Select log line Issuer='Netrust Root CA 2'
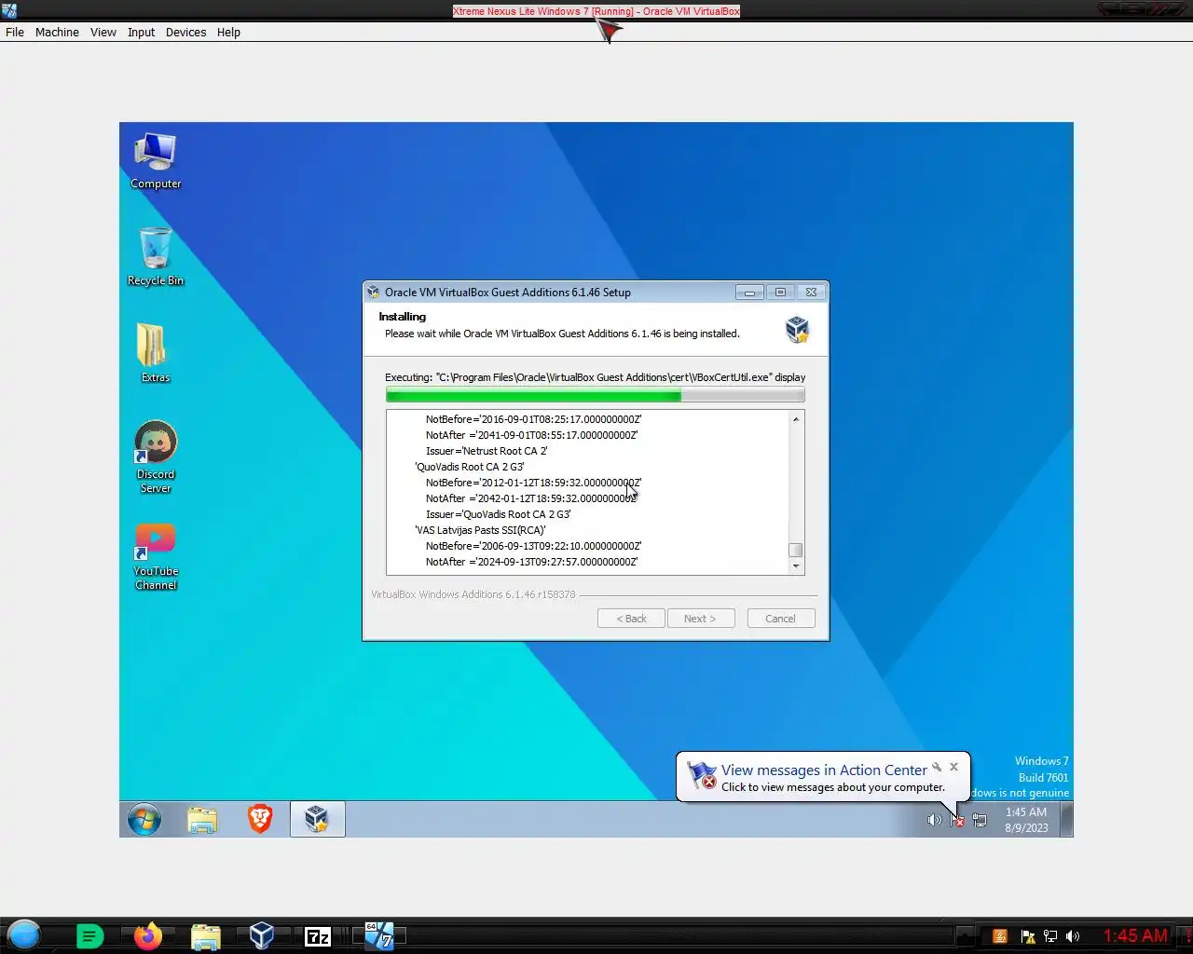The image size is (1193, 954). [487, 451]
